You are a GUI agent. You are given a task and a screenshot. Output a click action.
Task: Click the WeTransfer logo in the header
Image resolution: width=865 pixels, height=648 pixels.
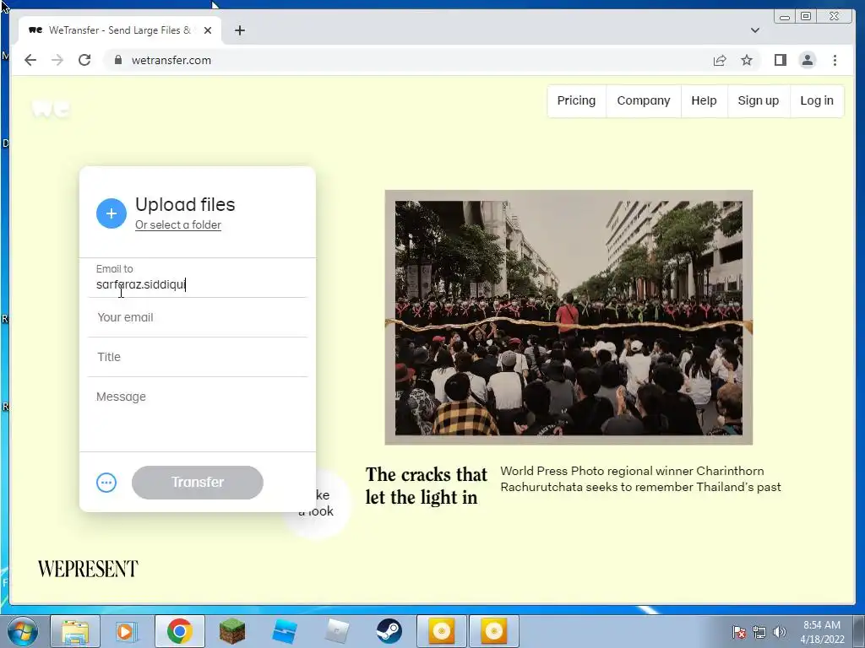[51, 108]
